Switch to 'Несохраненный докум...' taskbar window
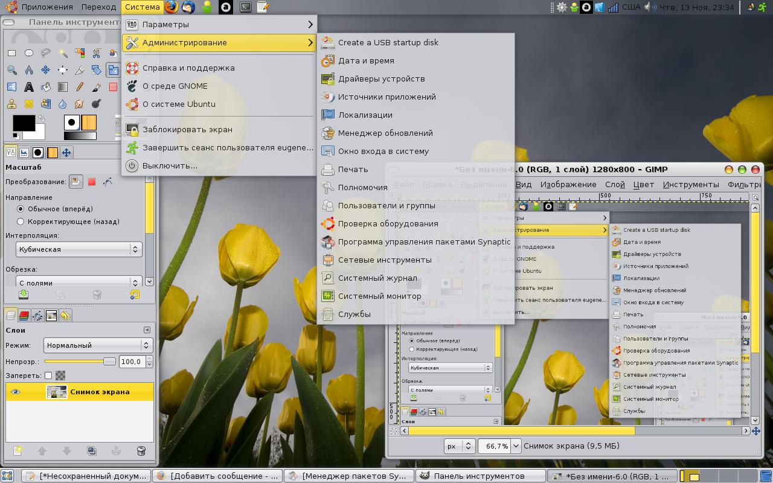Image resolution: width=773 pixels, height=483 pixels. click(86, 476)
